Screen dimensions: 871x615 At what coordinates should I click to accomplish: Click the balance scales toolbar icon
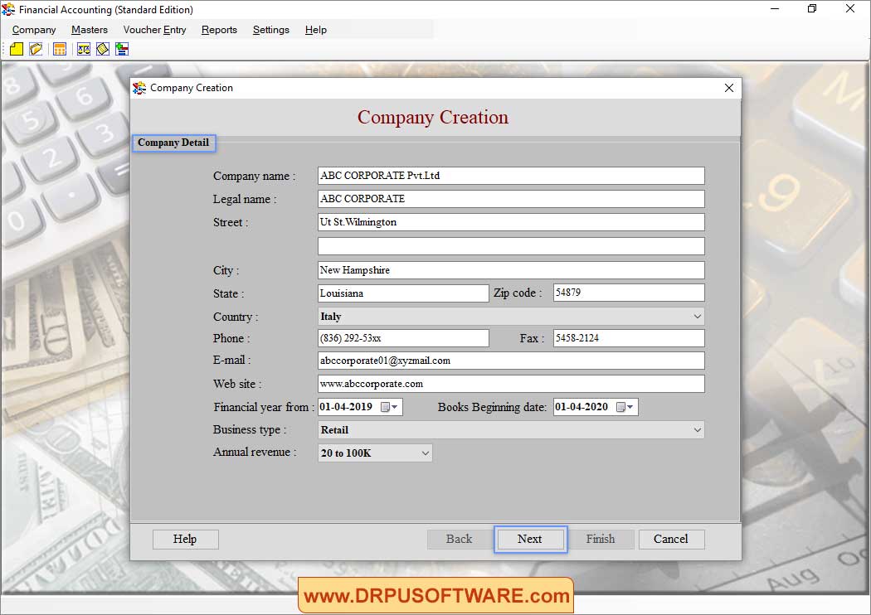click(x=84, y=49)
